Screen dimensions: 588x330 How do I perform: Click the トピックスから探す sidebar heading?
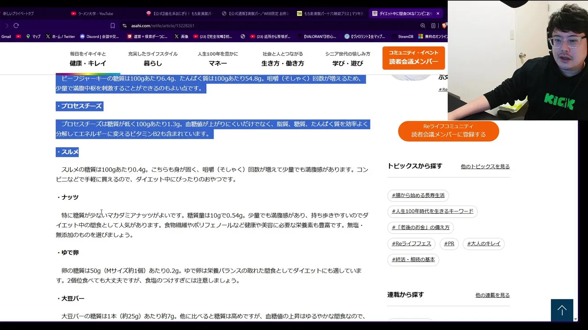point(414,166)
